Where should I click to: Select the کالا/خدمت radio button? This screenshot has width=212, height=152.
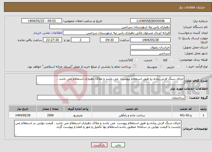click(137, 60)
